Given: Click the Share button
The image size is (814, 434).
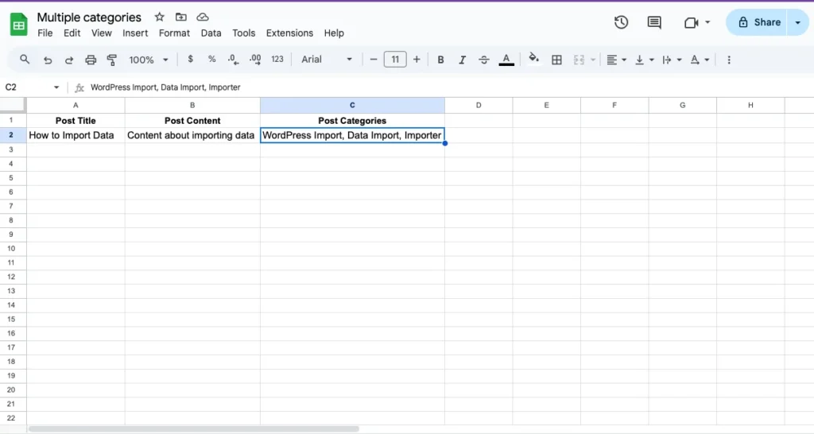Looking at the screenshot, I should click(758, 22).
